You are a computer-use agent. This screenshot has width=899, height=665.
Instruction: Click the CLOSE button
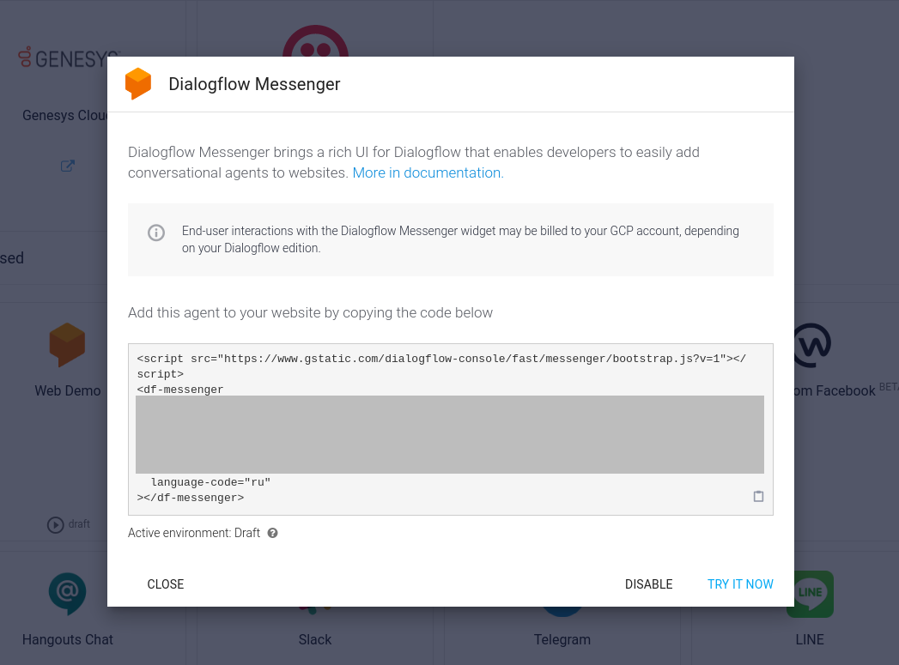pyautogui.click(x=166, y=584)
